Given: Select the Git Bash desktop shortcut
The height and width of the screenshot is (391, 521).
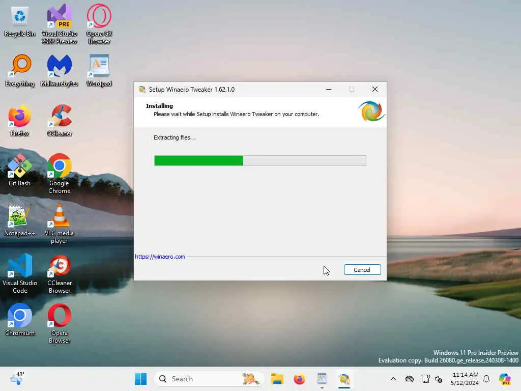Looking at the screenshot, I should [x=20, y=170].
